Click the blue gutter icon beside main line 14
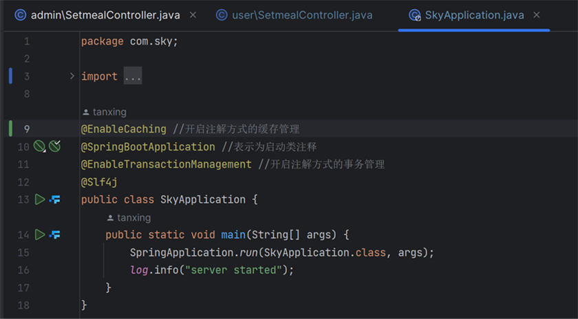This screenshot has width=578, height=319. [x=55, y=234]
